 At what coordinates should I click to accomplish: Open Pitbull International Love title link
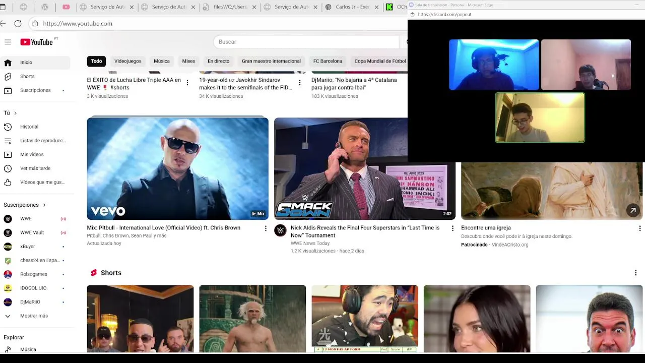(163, 228)
